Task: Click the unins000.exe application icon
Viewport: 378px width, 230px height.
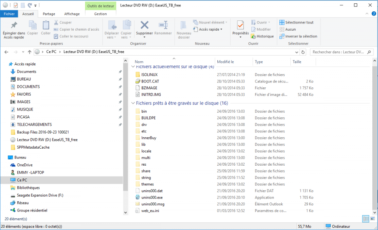Action: 138,197
